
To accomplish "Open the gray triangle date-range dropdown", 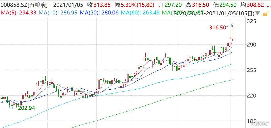I will click(258, 13).
